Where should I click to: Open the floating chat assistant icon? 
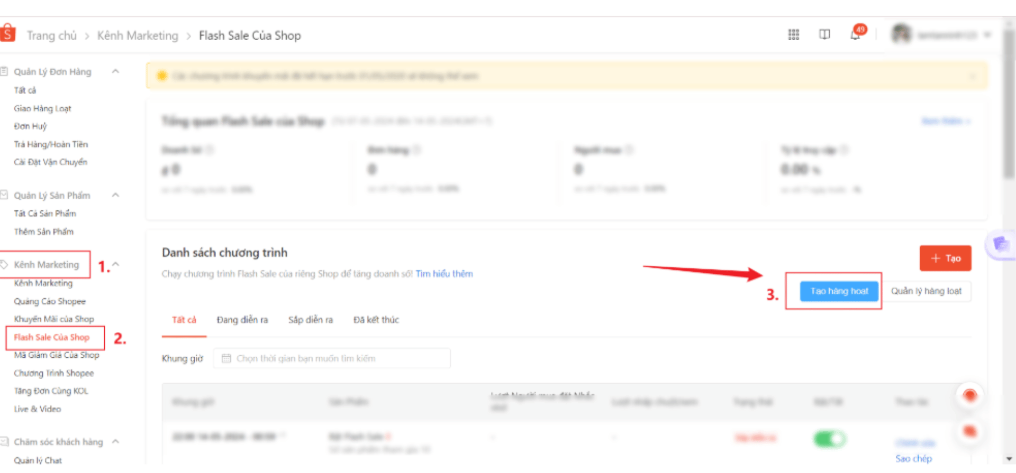pos(1000,244)
